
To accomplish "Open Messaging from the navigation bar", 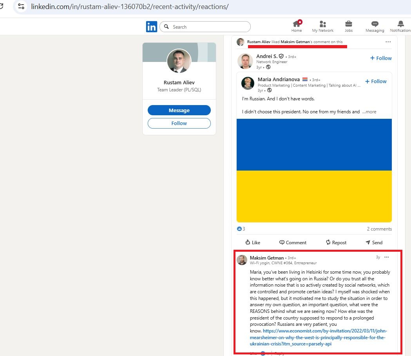I will (x=375, y=26).
